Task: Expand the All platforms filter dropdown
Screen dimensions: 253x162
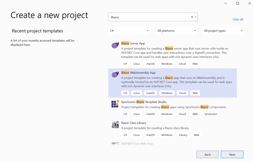Action: [176, 31]
